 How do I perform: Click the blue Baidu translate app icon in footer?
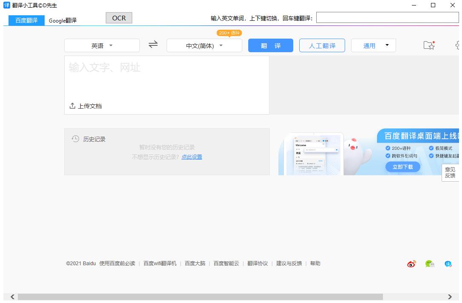point(448,264)
